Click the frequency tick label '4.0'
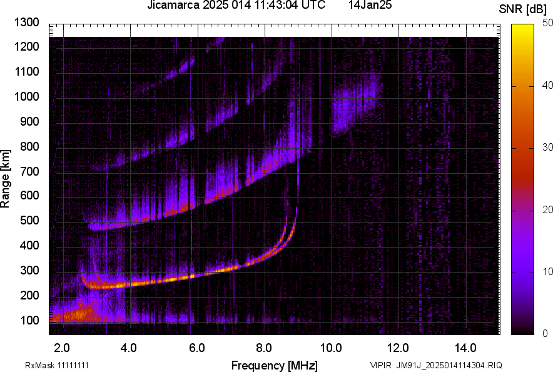 click(x=129, y=348)
